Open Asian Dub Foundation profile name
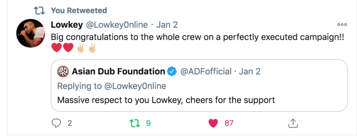Screen dimensions: 357x136 click(119, 71)
